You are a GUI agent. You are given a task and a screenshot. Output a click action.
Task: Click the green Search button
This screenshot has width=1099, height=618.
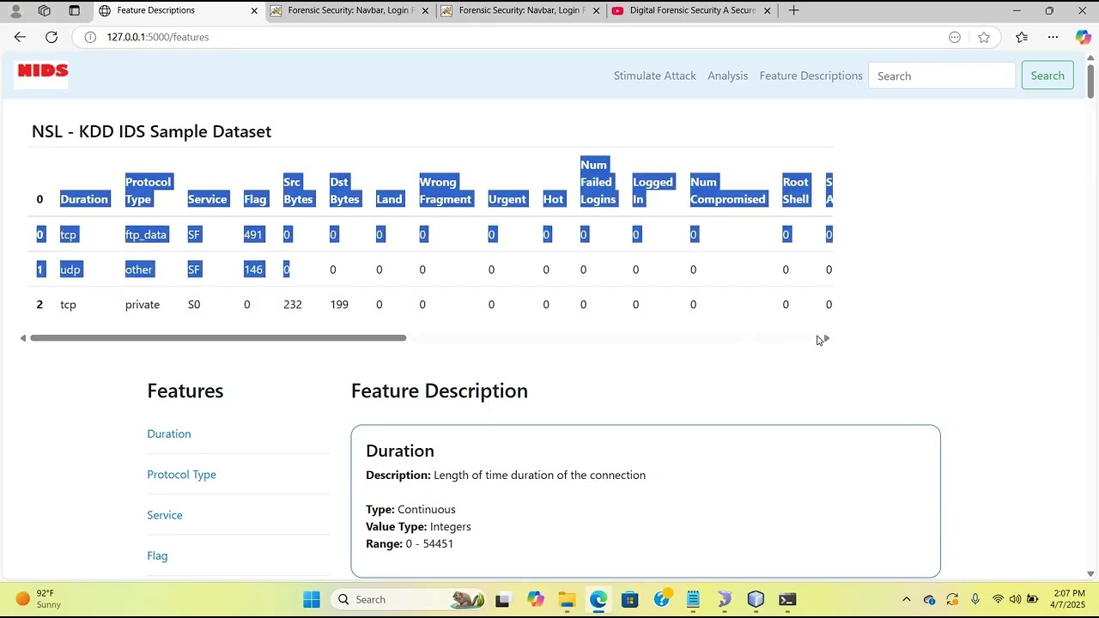coord(1047,76)
